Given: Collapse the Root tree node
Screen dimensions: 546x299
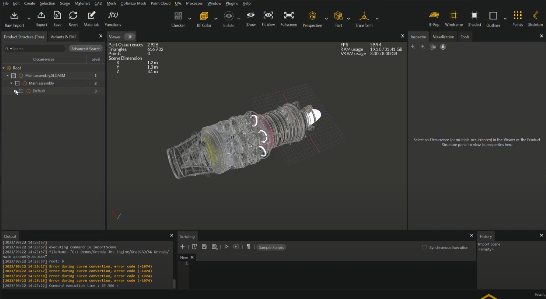Looking at the screenshot, I should tap(4, 68).
